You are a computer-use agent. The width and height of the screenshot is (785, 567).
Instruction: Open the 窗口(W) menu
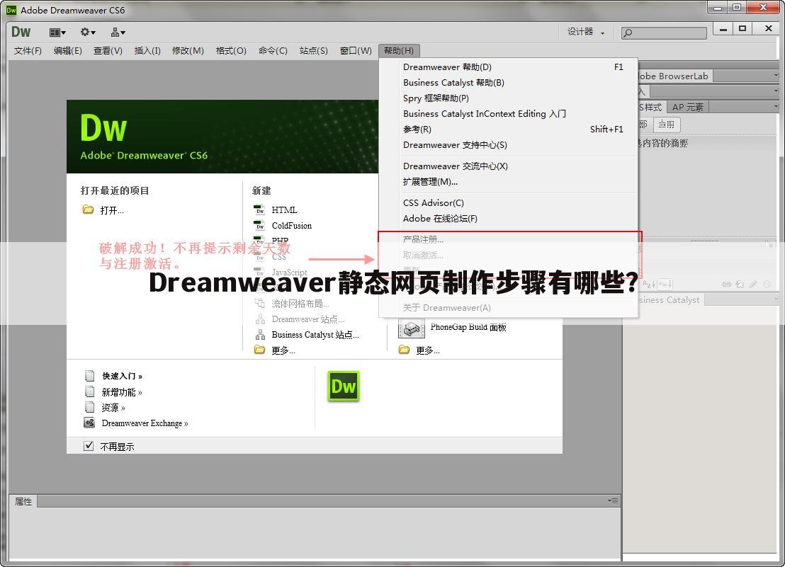pos(356,50)
